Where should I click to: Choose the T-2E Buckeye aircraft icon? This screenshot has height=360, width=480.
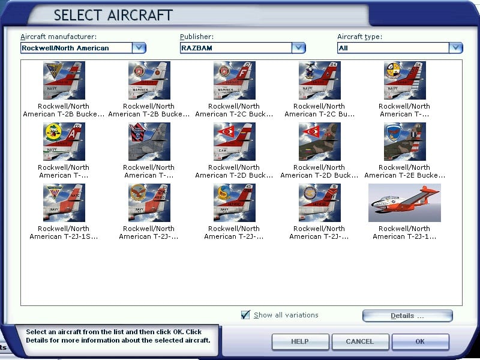404,142
